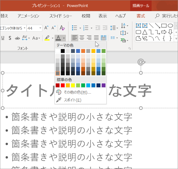This screenshot has height=169, width=178.
Task: Toggle underline formatting
Action: (3, 38)
